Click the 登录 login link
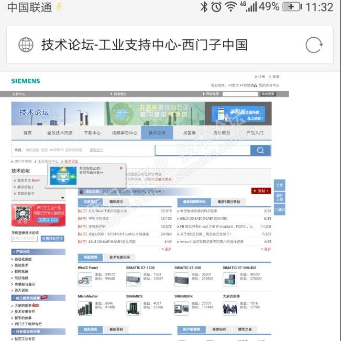 click(x=276, y=77)
